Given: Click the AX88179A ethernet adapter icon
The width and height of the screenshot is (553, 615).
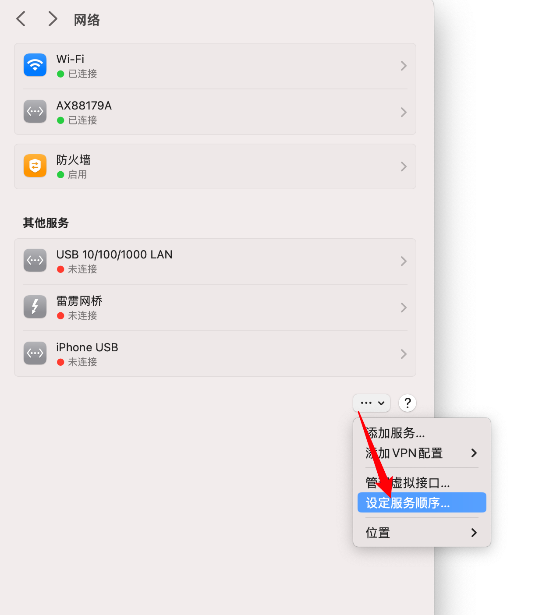Looking at the screenshot, I should (x=35, y=112).
